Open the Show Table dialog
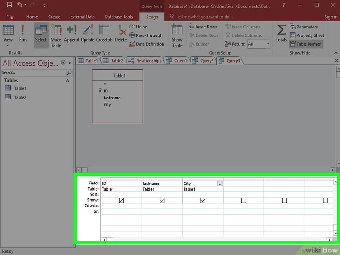The image size is (340, 255). [x=177, y=36]
